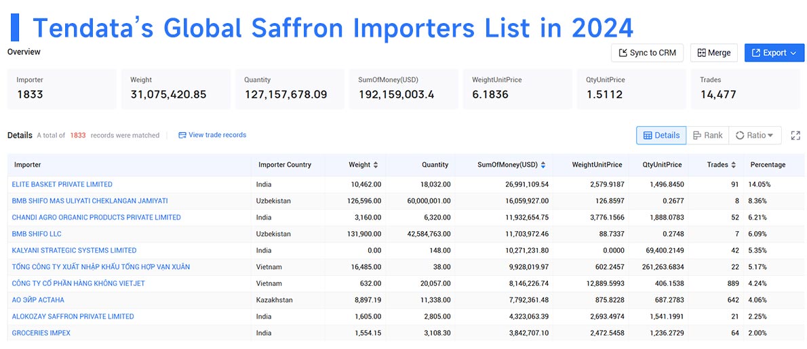Click the Percentage column header
The width and height of the screenshot is (807, 349).
(768, 165)
